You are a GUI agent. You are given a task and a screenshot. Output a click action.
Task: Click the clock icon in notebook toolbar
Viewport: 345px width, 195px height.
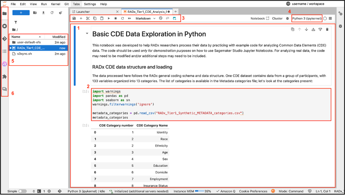[x=161, y=18]
